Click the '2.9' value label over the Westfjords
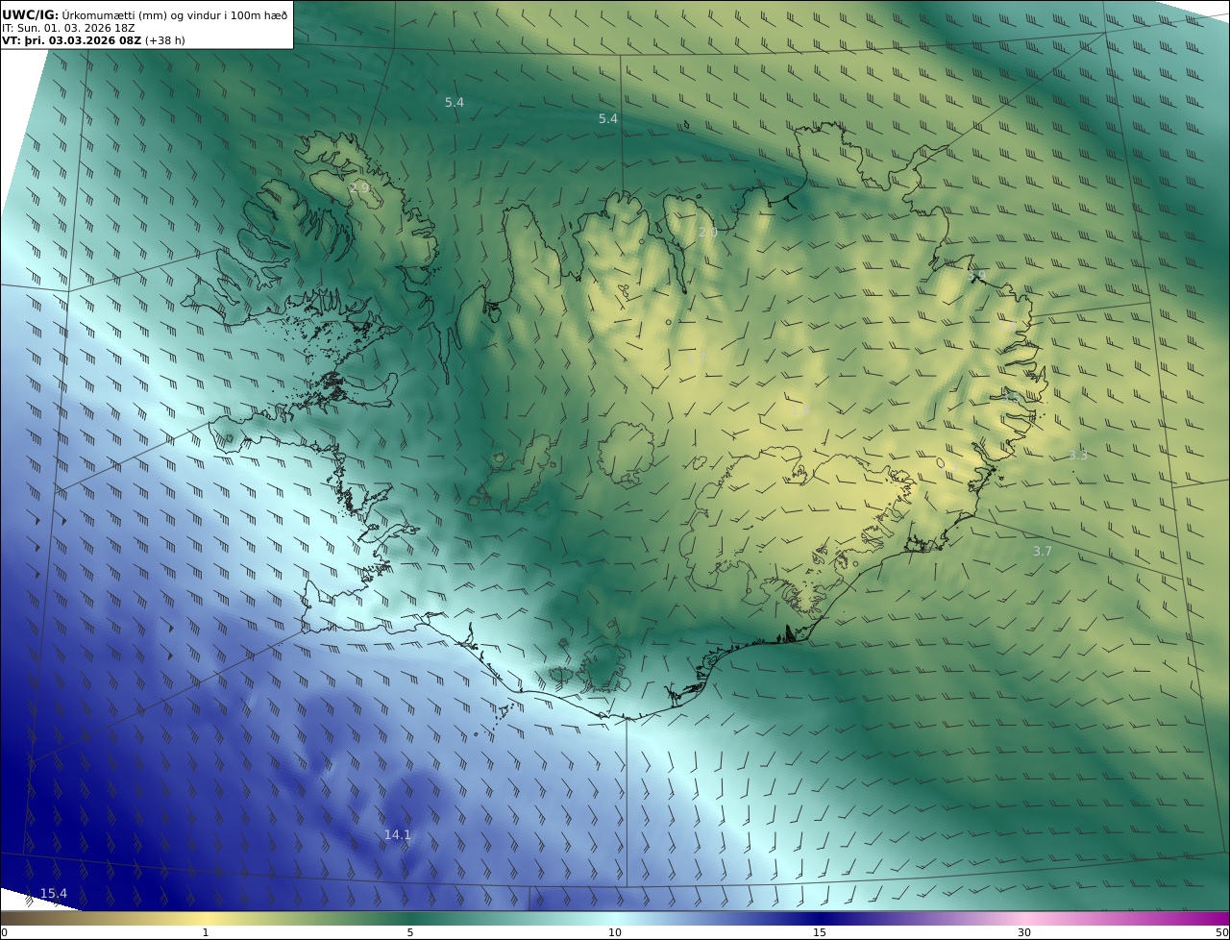The height and width of the screenshot is (940, 1230). 359,187
